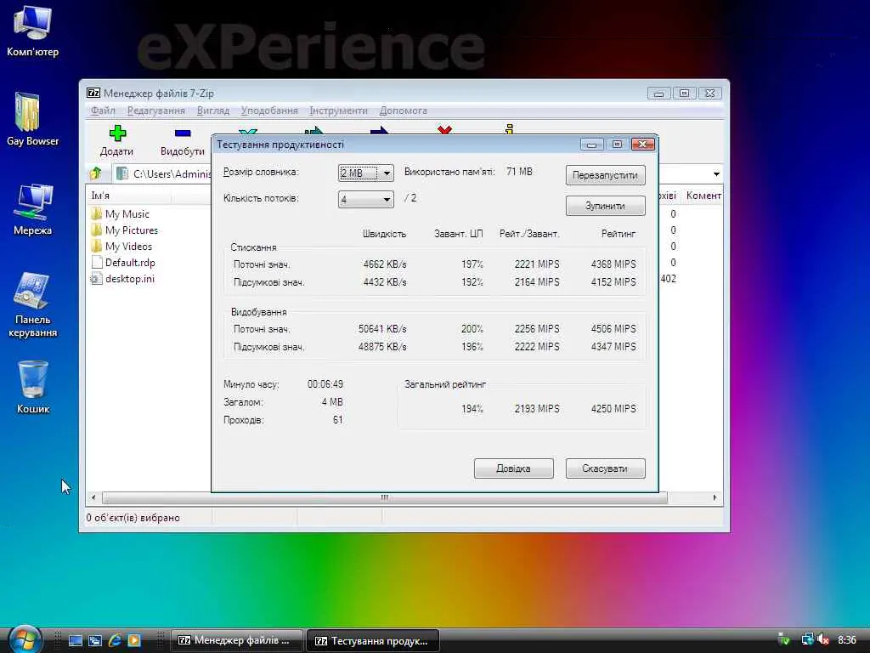
Task: Click the muted volume tray icon
Action: tap(822, 640)
